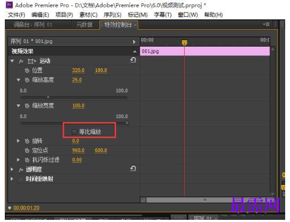
Task: Expand the 抗闪烁过滤 property
Action: tap(18, 160)
